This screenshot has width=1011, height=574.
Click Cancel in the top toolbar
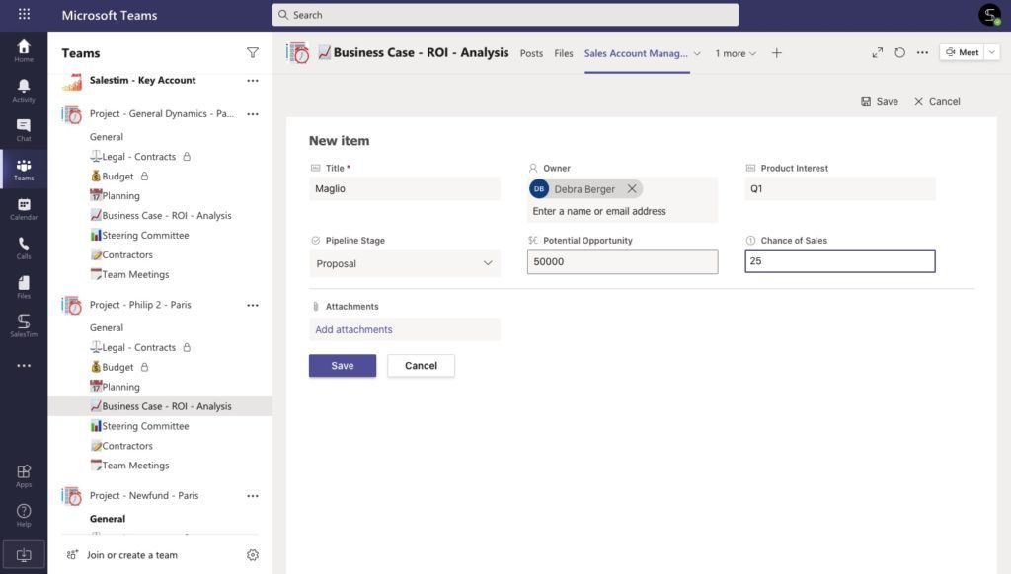click(x=937, y=102)
